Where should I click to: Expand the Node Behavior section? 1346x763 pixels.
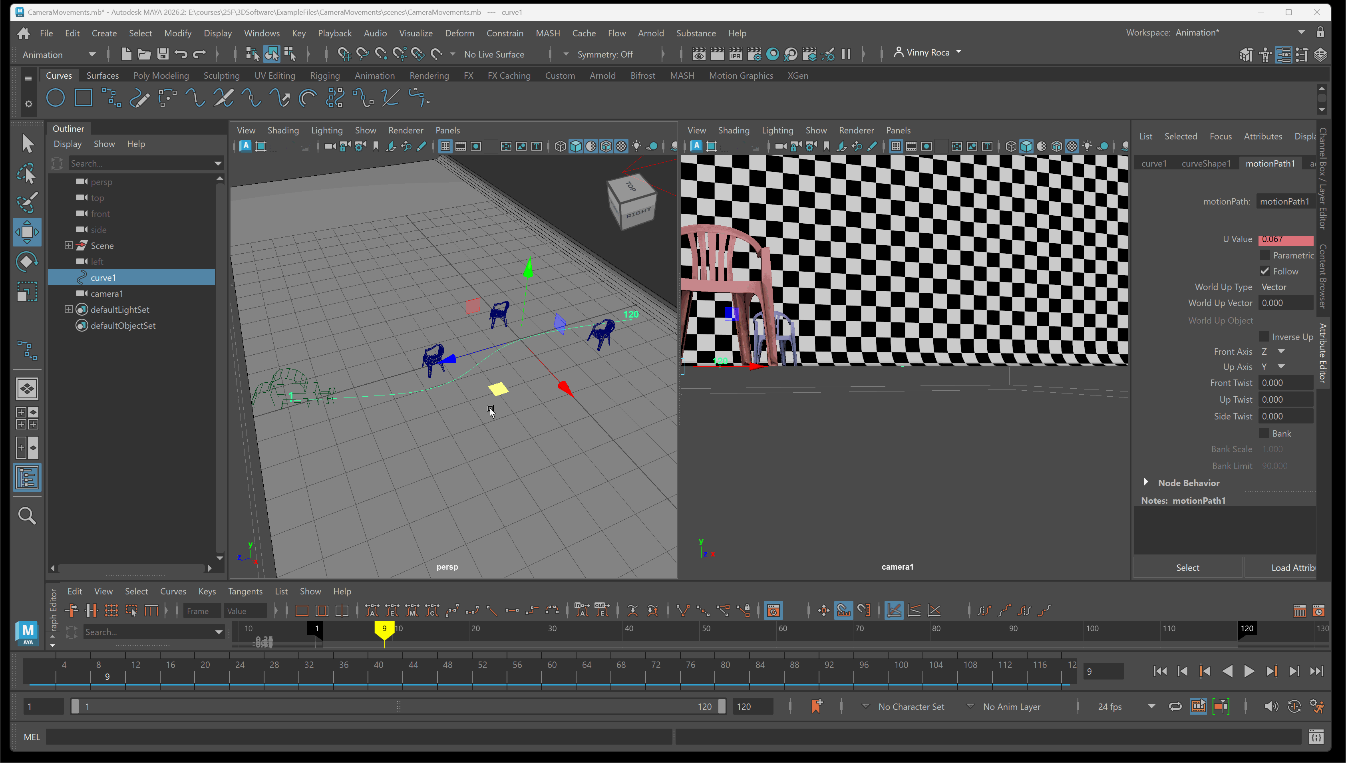[x=1146, y=482]
